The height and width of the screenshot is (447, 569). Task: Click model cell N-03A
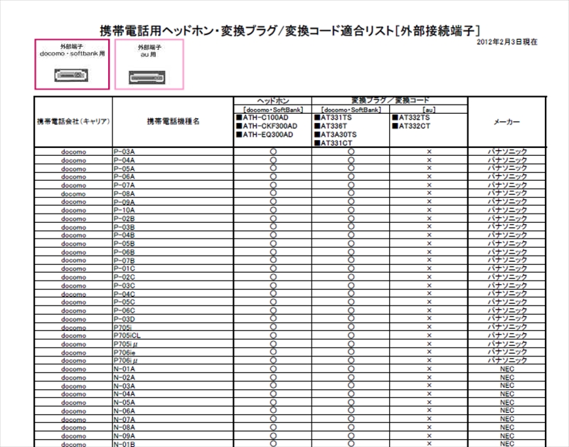173,386
